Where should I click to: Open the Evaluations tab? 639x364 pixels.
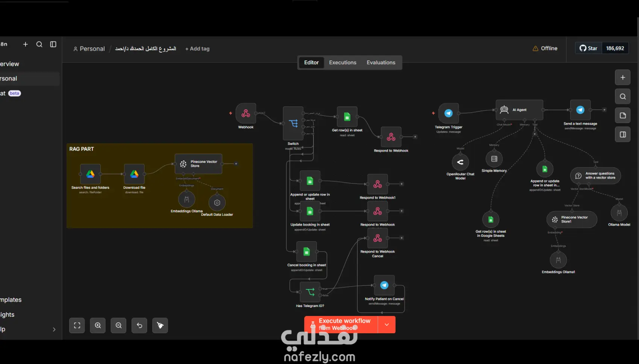tap(381, 63)
